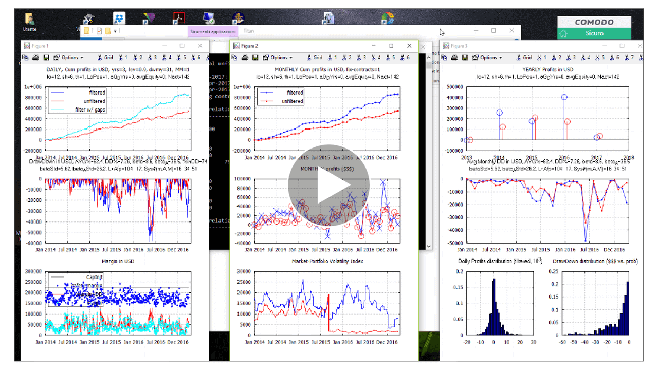Screen dimensions: 658x370
Task: Click the Titan window title tab
Action: tap(249, 31)
